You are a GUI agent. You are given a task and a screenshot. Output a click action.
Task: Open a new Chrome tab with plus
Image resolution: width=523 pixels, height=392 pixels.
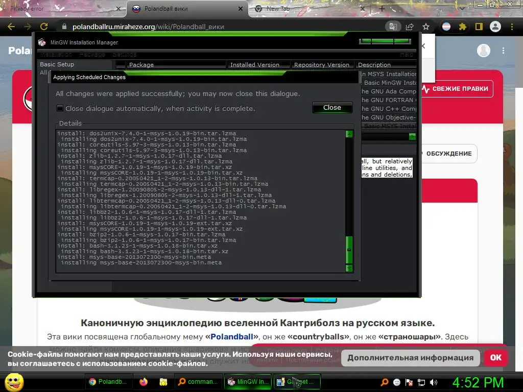382,9
